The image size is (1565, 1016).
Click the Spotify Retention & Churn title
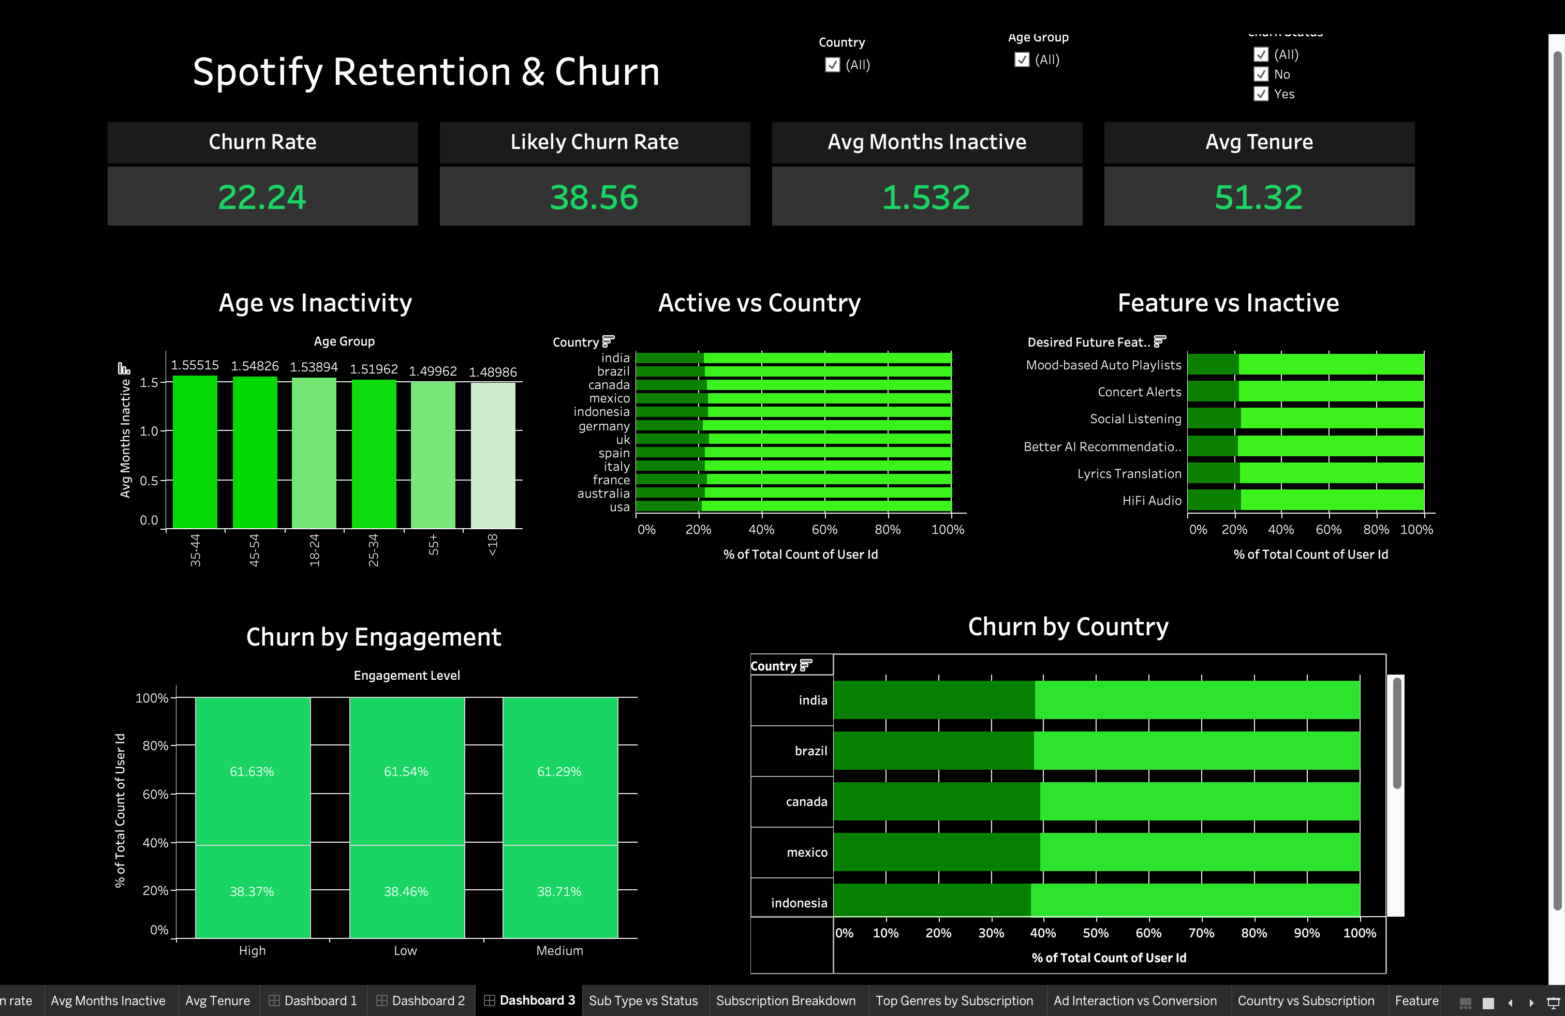(426, 71)
